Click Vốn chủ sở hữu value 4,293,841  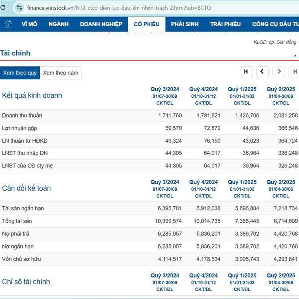coord(286,259)
